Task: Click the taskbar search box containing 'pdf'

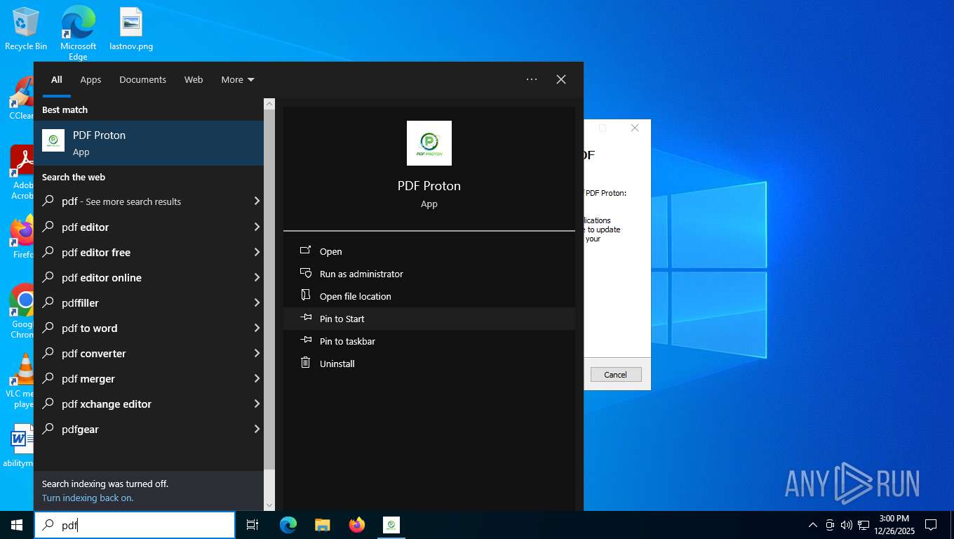Action: tap(135, 525)
